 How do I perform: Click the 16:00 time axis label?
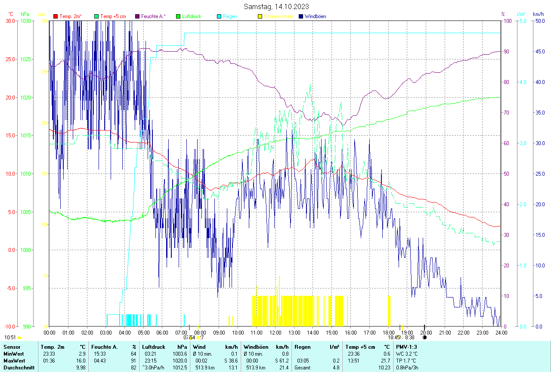click(x=351, y=332)
